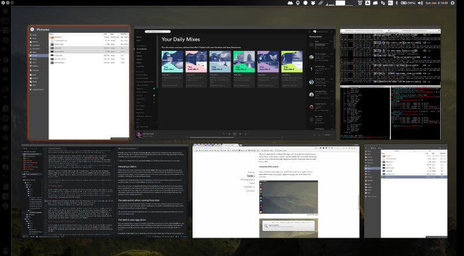
Task: Open the Dropbox indicator in the top panel
Action: (x=313, y=3)
